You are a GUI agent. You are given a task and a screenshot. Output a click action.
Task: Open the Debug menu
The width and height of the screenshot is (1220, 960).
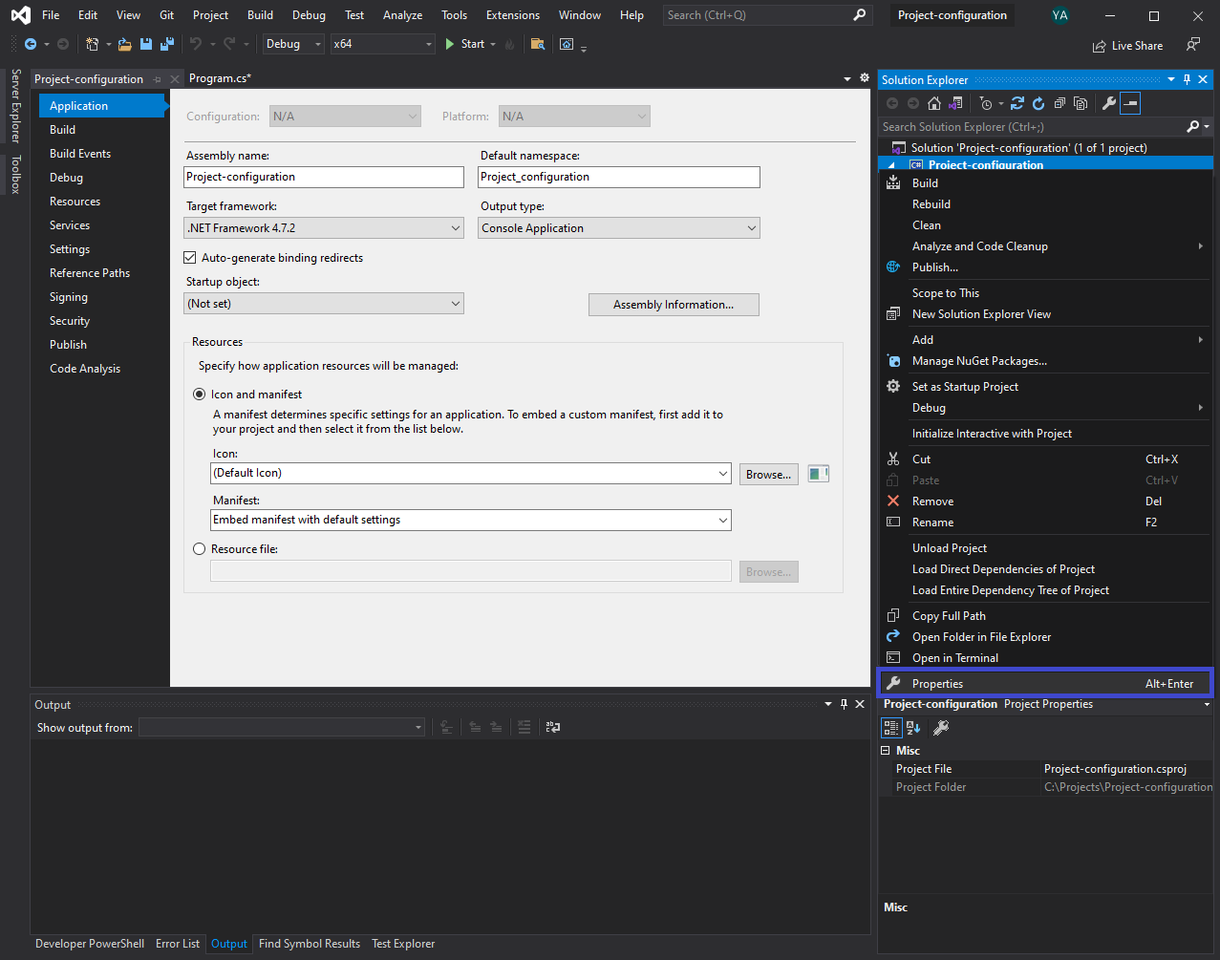pyautogui.click(x=309, y=14)
